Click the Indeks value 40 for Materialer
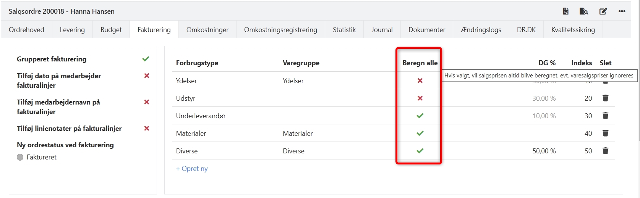Screen dimensions: 640x198 click(588, 134)
